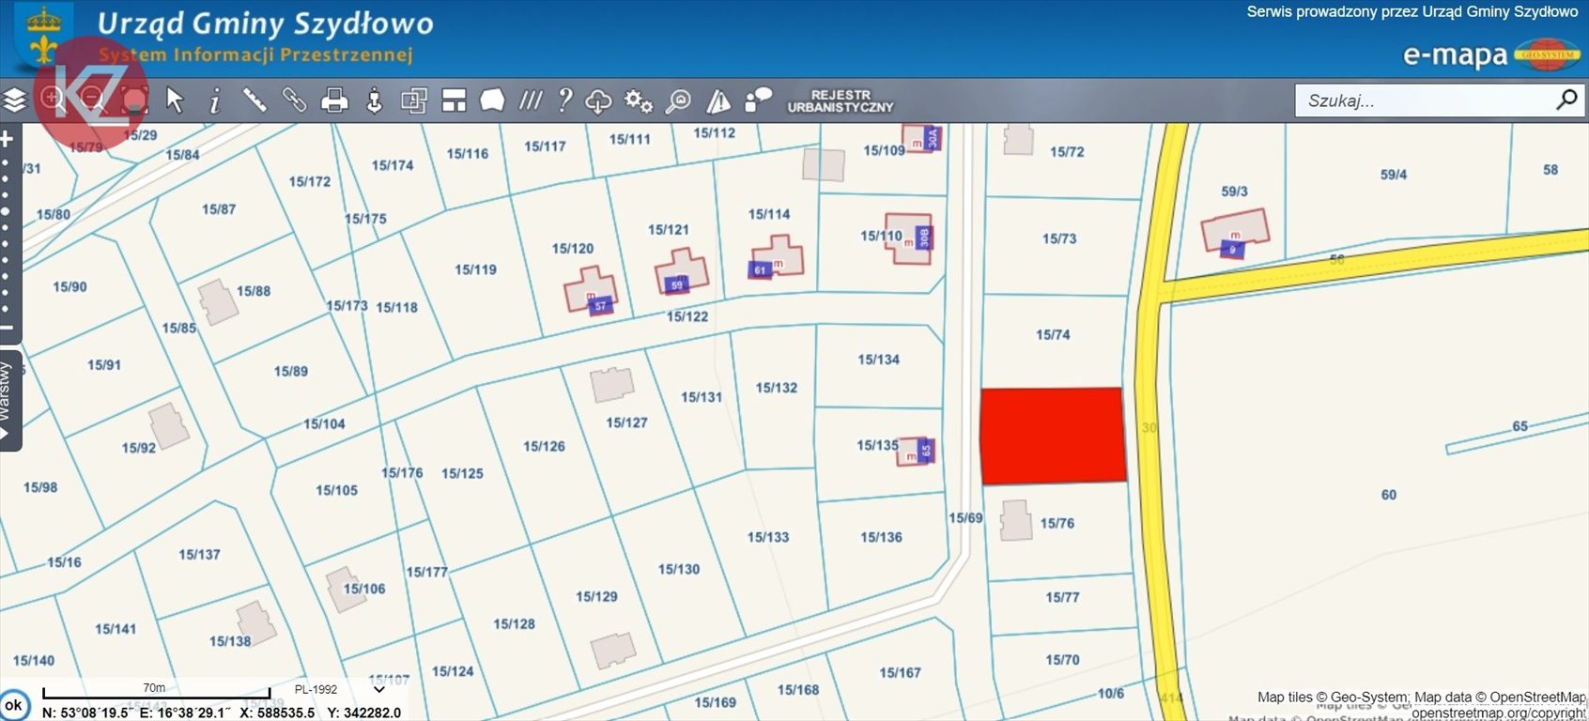Image resolution: width=1589 pixels, height=721 pixels.
Task: Click house number marker 9
Action: tap(1233, 250)
